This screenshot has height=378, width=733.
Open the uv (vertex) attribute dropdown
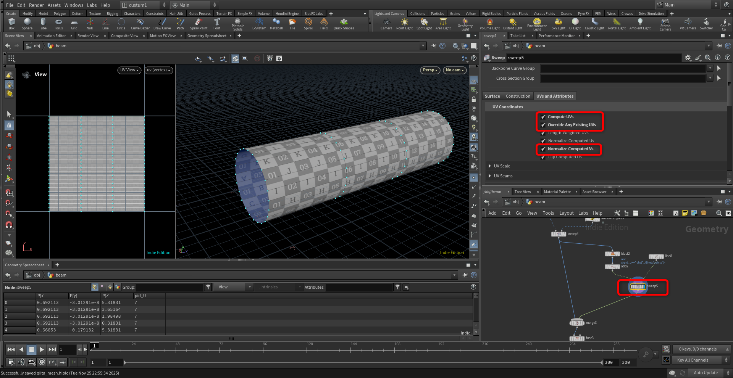[159, 70]
